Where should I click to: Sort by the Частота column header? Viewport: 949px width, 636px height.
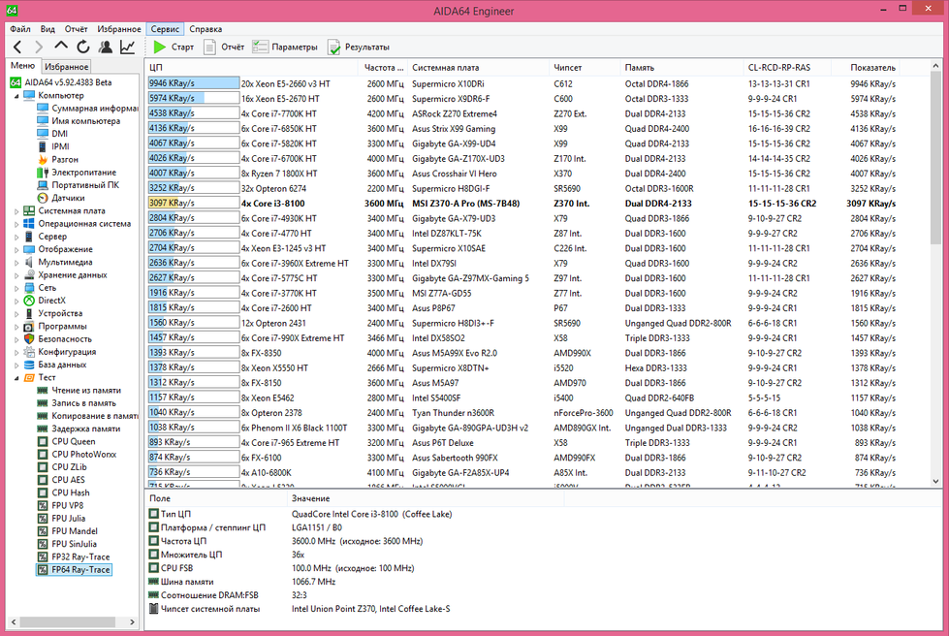[x=384, y=68]
